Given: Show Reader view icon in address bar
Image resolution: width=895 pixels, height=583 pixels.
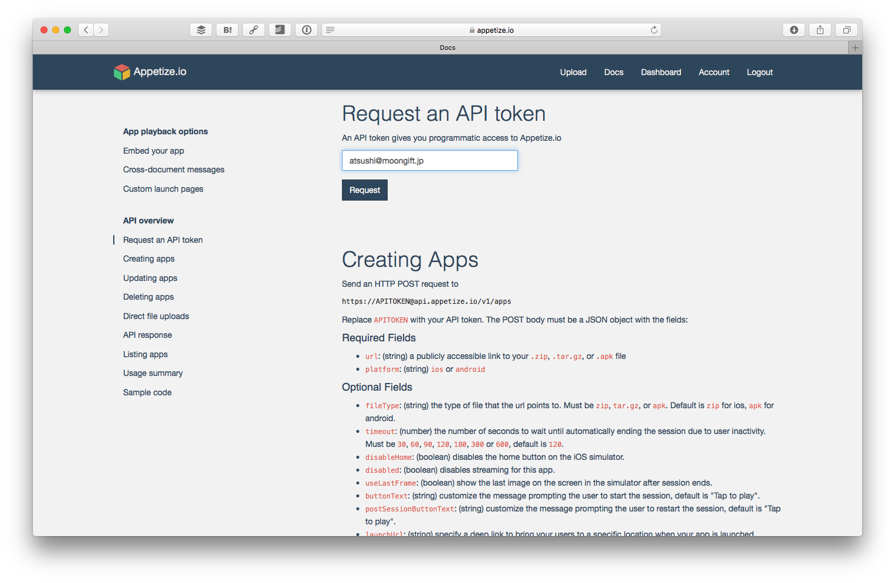Looking at the screenshot, I should [x=330, y=30].
